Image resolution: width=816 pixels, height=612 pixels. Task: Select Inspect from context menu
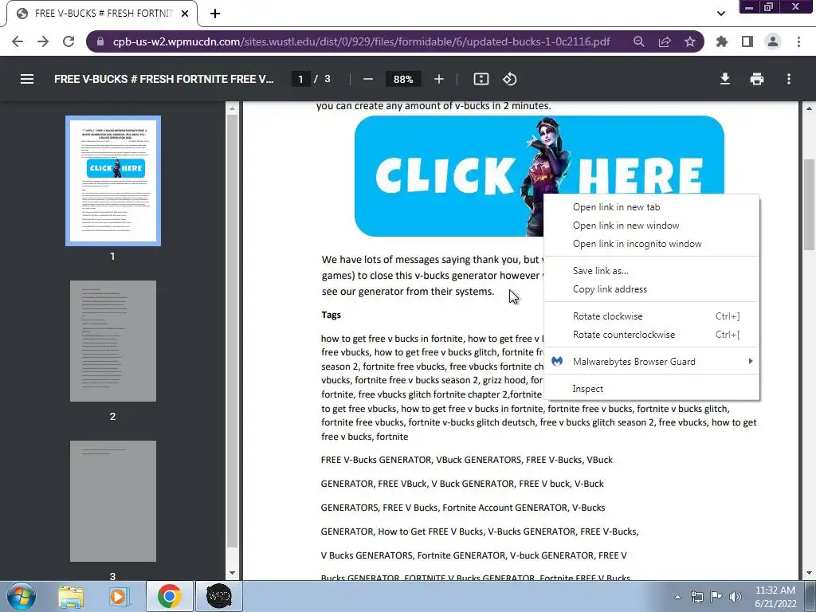[652, 389]
